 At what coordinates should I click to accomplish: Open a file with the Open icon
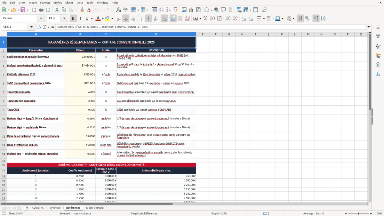13,10
